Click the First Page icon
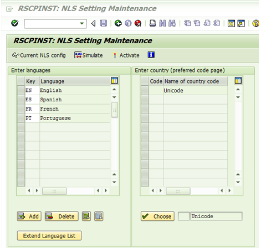261x248 pixels. (187, 23)
